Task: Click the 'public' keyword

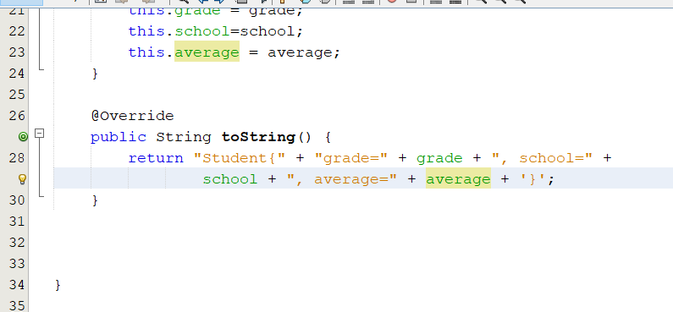Action: 119,137
